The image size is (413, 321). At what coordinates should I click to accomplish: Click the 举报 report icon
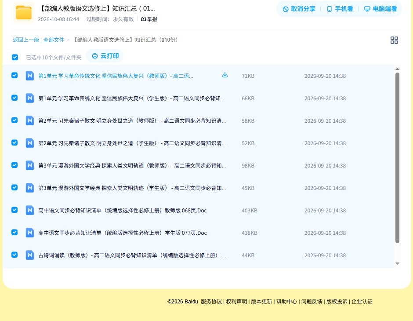144,19
